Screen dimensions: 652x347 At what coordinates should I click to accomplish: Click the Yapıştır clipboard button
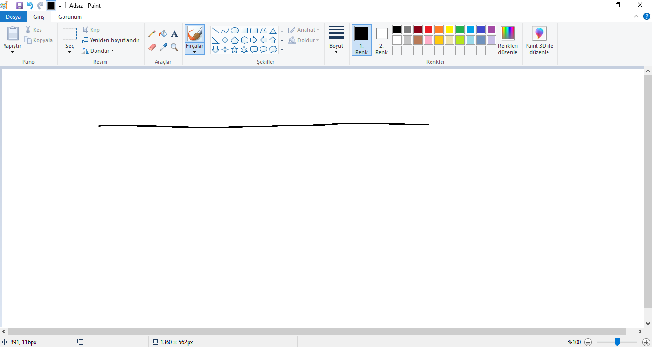tap(12, 33)
